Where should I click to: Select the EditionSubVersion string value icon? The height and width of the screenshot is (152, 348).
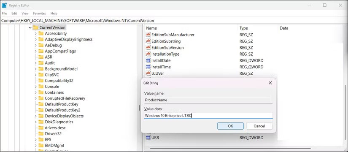(x=148, y=48)
